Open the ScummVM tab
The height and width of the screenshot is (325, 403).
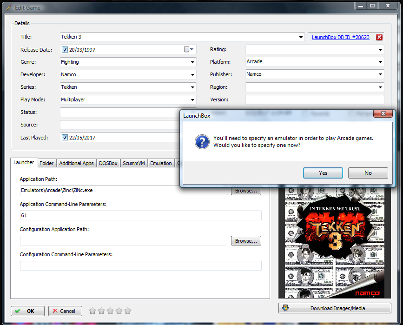[134, 163]
